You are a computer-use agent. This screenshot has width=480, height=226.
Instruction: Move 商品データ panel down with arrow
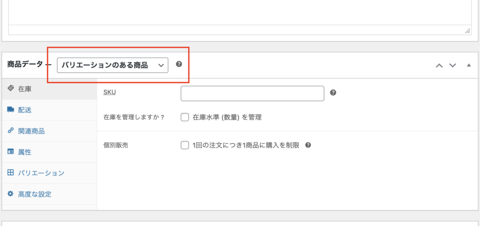(x=452, y=65)
